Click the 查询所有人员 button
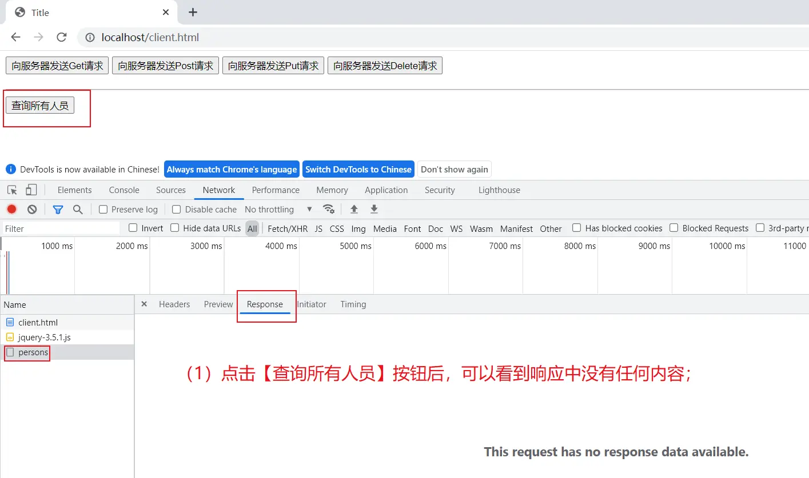Image resolution: width=809 pixels, height=478 pixels. point(40,106)
